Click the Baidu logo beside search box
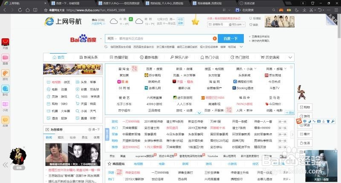Screen dimensions: 341x183 pyautogui.click(x=83, y=39)
